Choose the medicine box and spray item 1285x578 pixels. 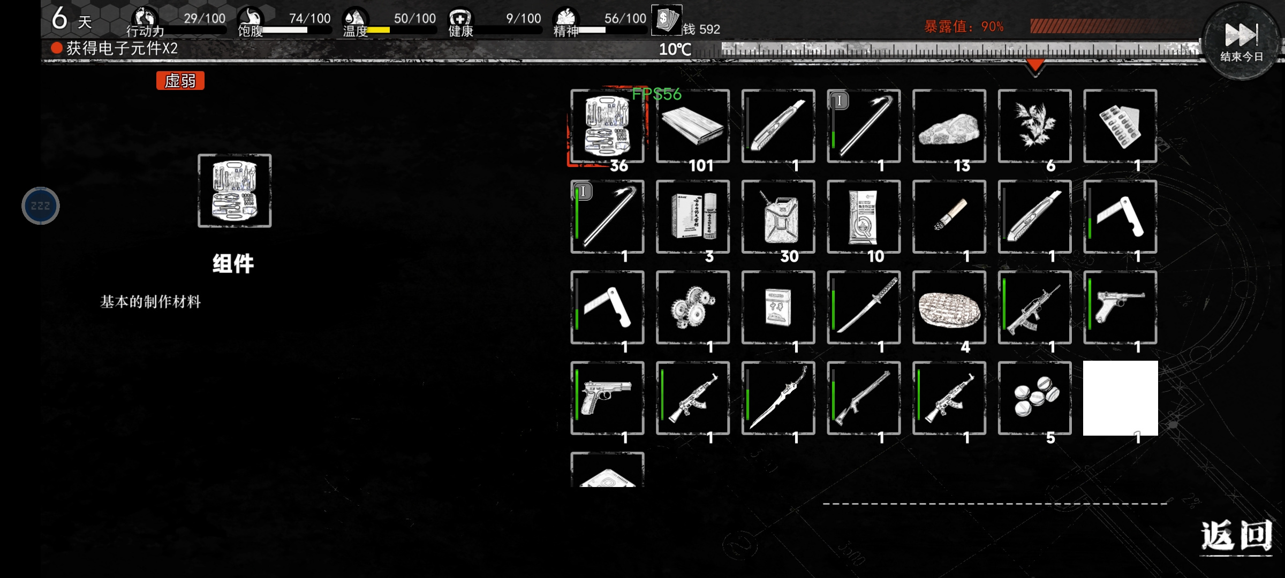point(693,217)
